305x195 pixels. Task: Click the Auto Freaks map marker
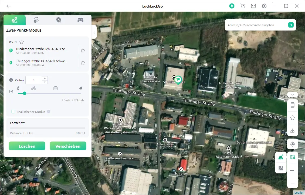165,140
